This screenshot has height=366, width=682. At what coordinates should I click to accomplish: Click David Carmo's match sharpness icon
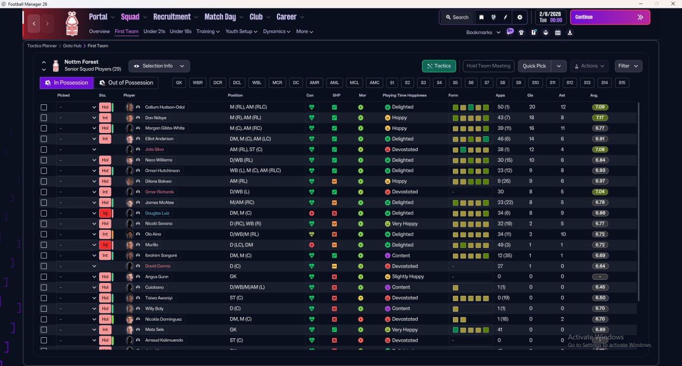(x=335, y=266)
